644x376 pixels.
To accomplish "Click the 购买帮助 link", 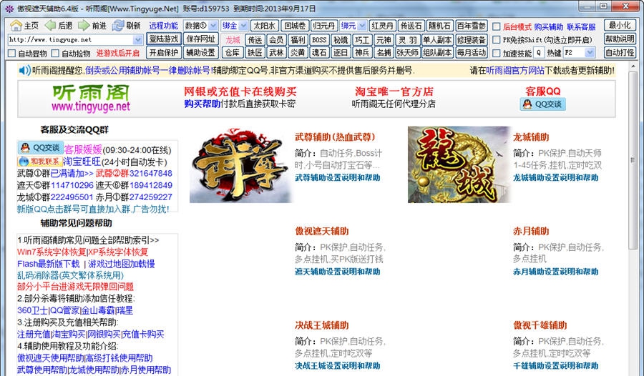I will tap(202, 104).
